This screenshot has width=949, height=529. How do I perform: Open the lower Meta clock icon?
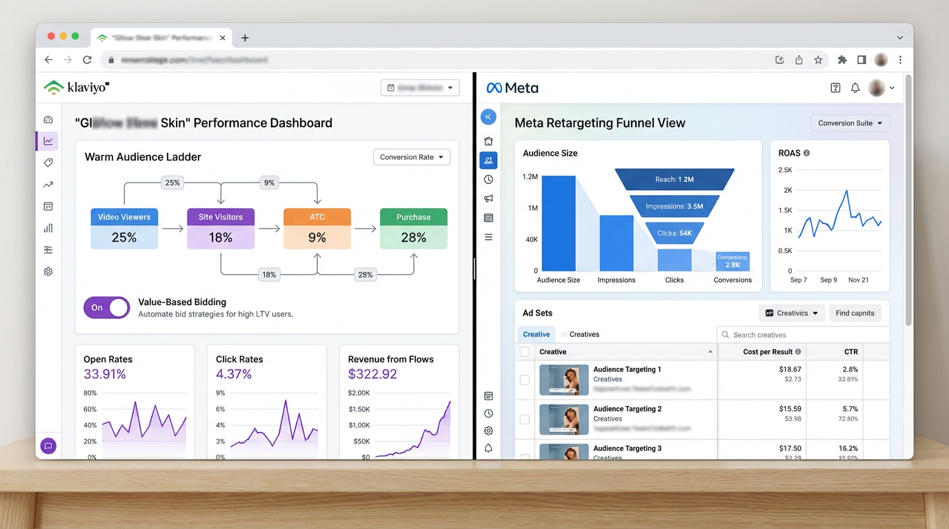pyautogui.click(x=488, y=413)
